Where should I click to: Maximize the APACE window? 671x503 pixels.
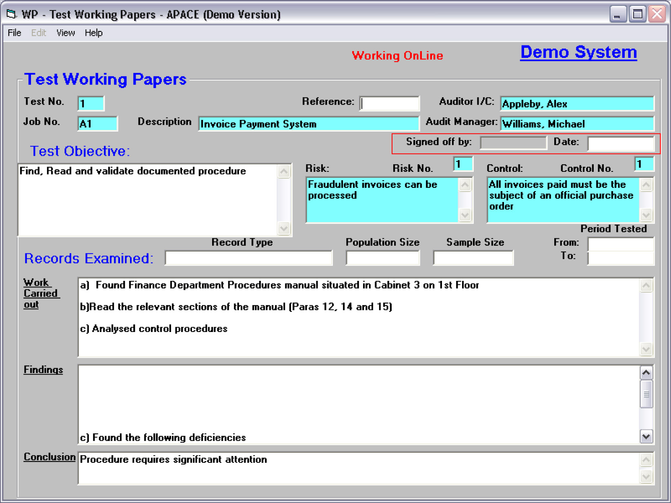tap(638, 14)
